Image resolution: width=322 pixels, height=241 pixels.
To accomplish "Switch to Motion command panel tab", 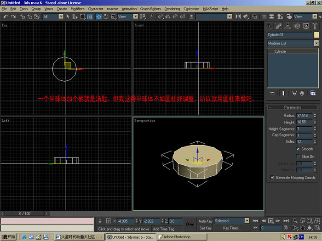I will point(297,26).
